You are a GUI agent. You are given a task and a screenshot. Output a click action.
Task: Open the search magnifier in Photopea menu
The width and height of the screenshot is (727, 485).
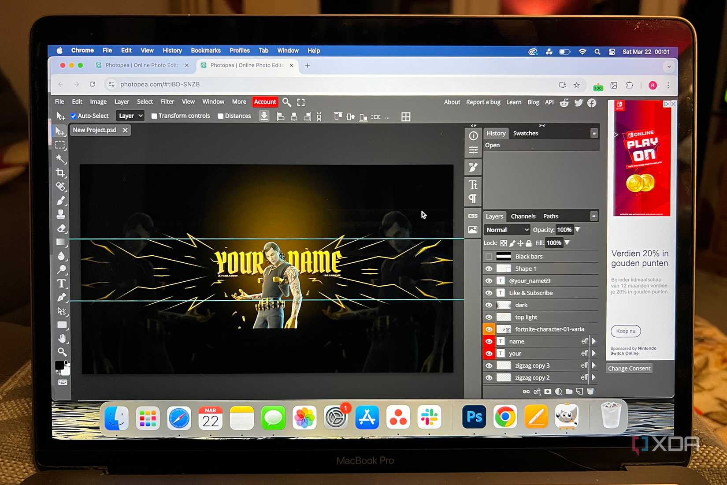coord(286,102)
